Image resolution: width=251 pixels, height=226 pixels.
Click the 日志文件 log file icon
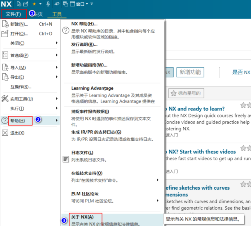click(66, 159)
